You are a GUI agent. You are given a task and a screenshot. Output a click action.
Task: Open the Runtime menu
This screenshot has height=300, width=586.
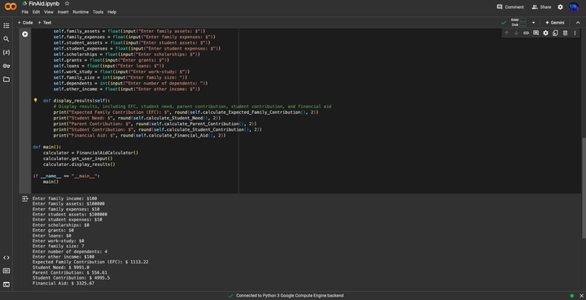[x=81, y=12]
